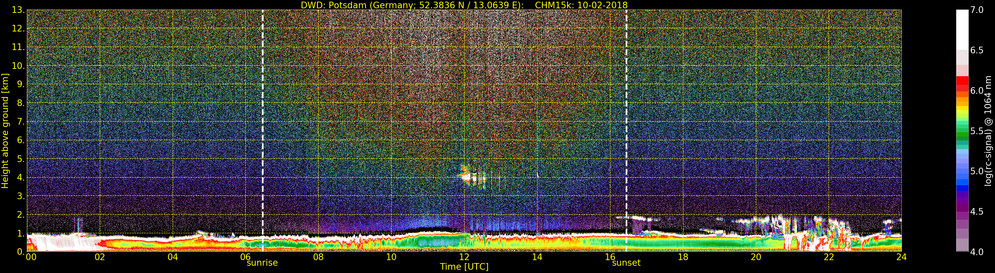This screenshot has height=273, width=995.
Task: Click the '8.' height axis tick label
Action: click(x=21, y=103)
